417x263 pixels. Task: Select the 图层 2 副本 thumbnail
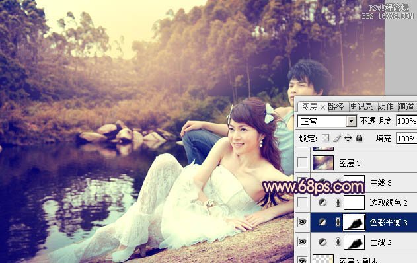tap(323, 259)
